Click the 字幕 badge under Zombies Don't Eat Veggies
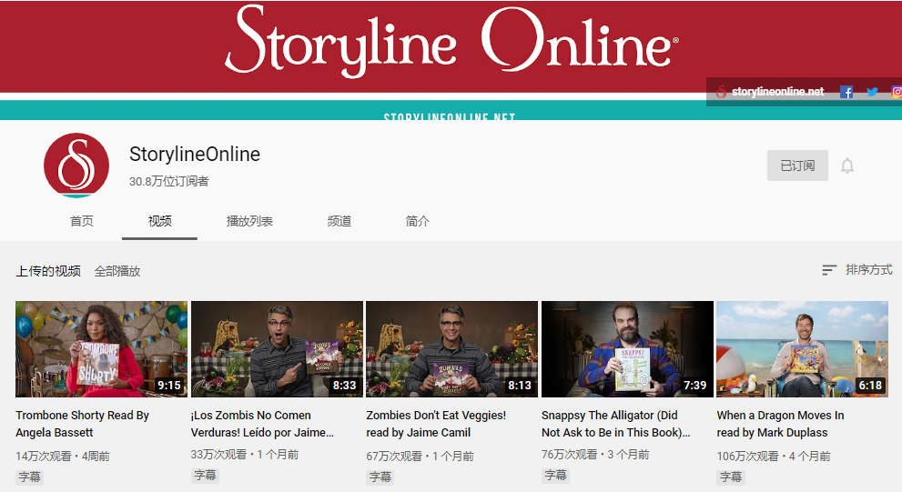The width and height of the screenshot is (902, 492). pos(380,477)
